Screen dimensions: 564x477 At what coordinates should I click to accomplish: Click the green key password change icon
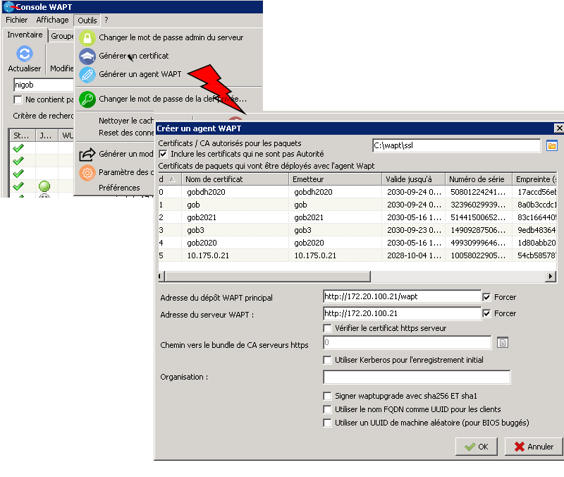tap(87, 99)
